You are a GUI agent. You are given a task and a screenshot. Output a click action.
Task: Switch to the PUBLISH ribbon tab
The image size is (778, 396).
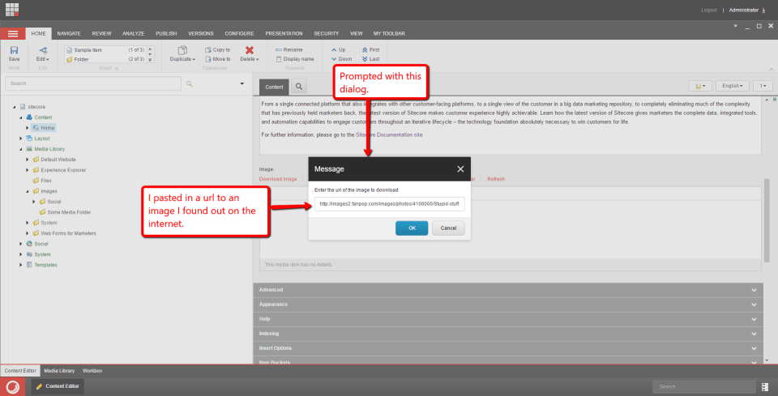click(165, 33)
